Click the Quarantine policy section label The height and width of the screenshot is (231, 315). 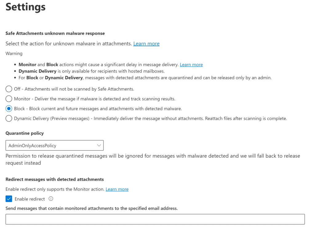coord(25,133)
